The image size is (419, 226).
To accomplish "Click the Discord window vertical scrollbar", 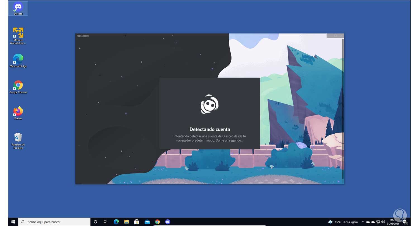I will coord(343,109).
